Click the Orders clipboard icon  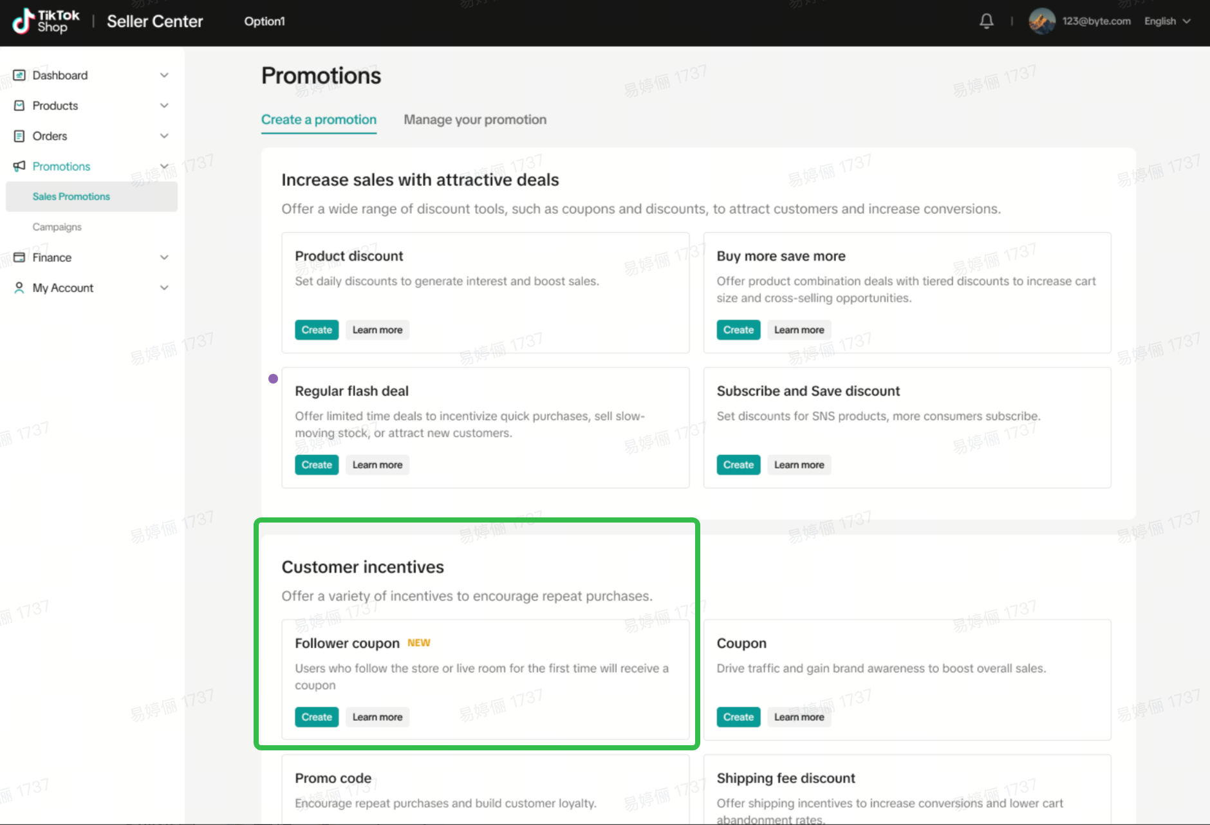coord(19,136)
